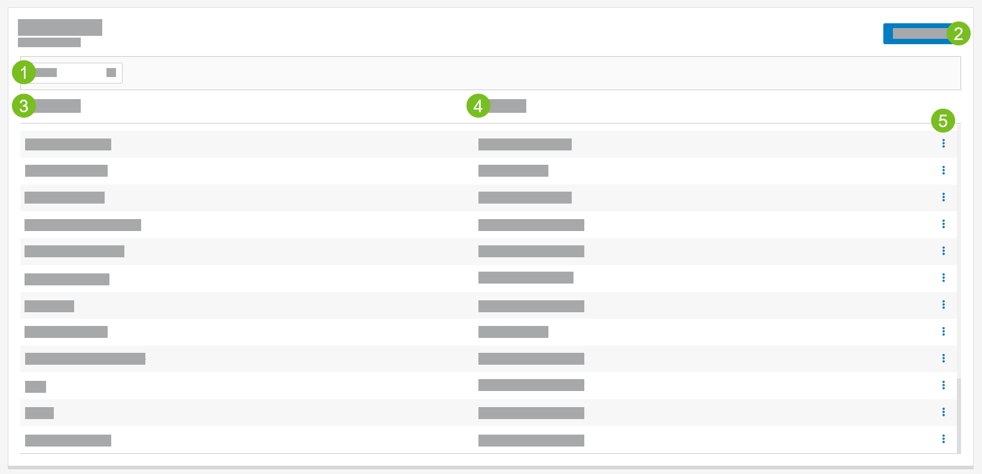Click the fifth row's three-dot icon
The height and width of the screenshot is (474, 982).
(943, 251)
